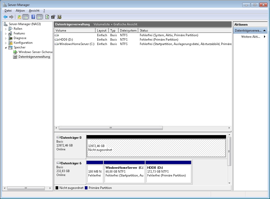Collapse the Datenträgerverwa... actions section
This screenshot has width=270, height=199.
click(x=264, y=31)
